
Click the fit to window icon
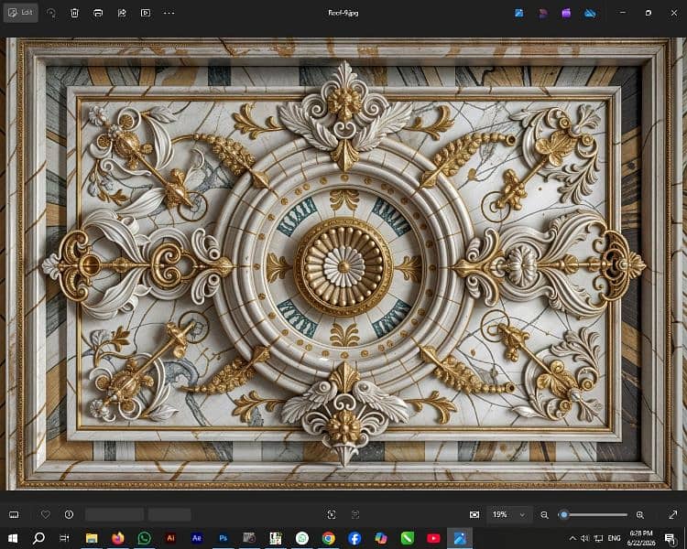coord(474,515)
